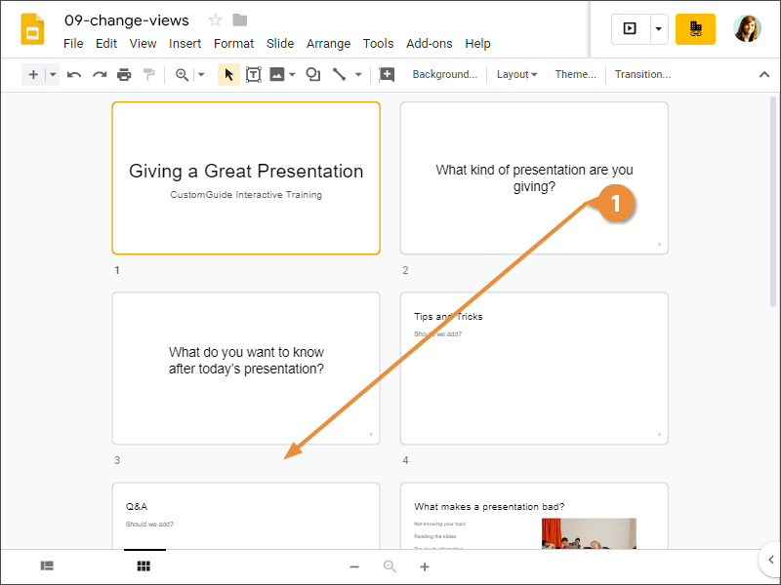Select slide 3 thumbnail

246,369
